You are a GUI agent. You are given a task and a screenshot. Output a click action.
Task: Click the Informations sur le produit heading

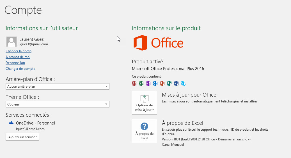point(166,28)
